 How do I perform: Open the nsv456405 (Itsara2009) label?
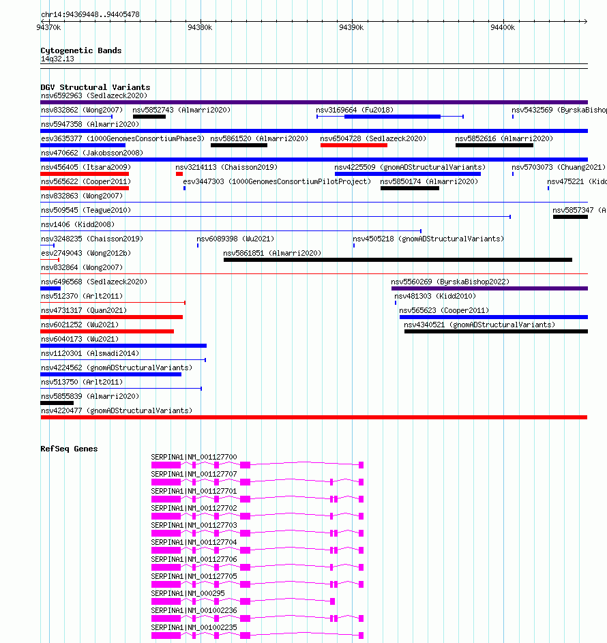(86, 167)
